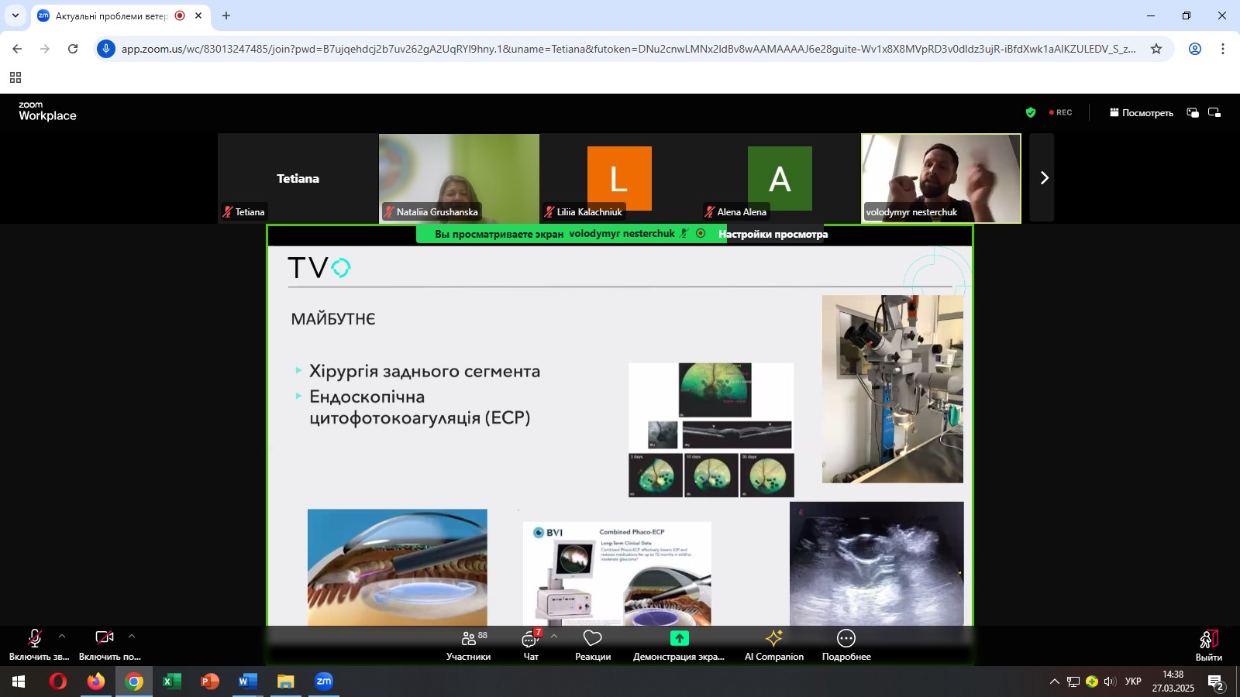
Task: Open the Chat panel
Action: pyautogui.click(x=531, y=644)
